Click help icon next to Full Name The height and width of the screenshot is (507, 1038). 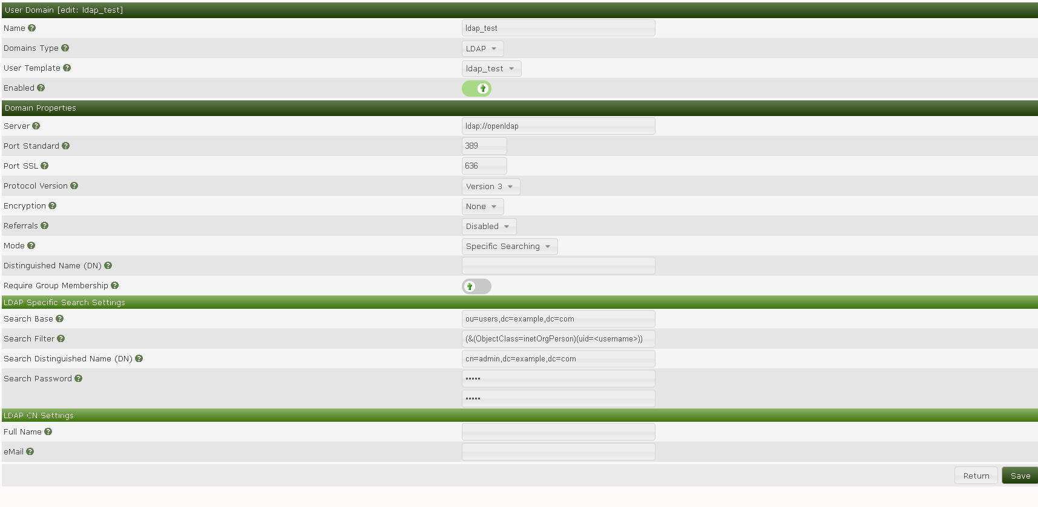pos(48,431)
